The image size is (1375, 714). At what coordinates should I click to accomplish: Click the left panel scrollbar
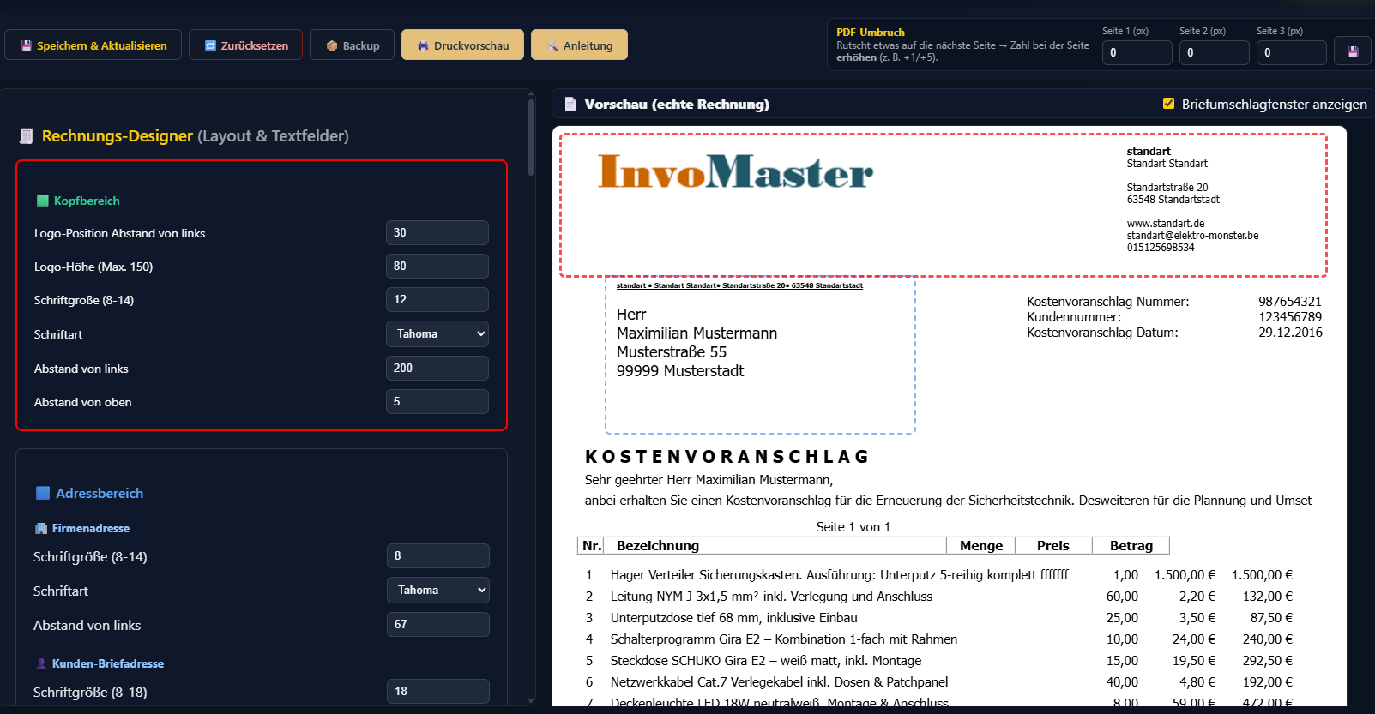point(531,137)
